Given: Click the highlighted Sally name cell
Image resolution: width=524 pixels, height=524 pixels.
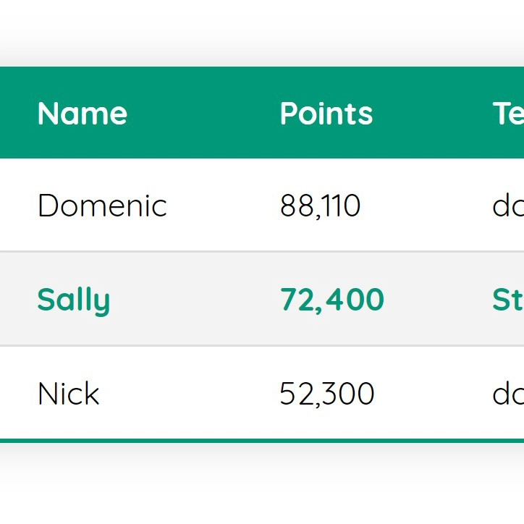Looking at the screenshot, I should (74, 301).
